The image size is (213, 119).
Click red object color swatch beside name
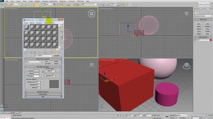coord(211,40)
